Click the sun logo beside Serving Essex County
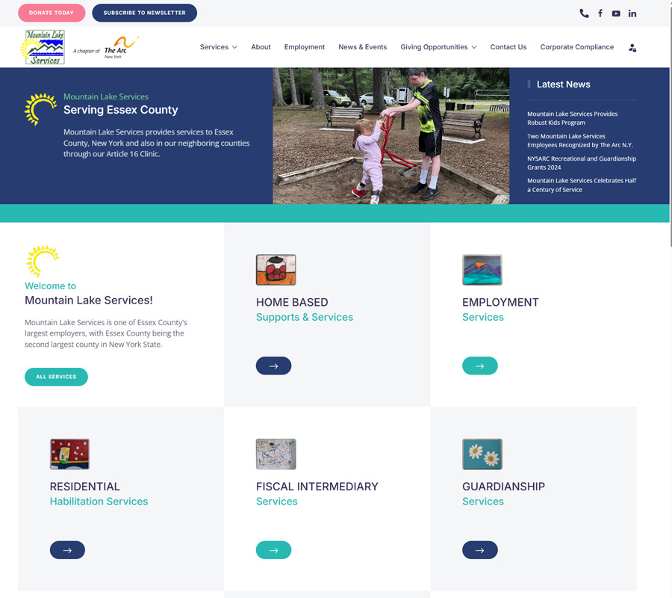The image size is (672, 598). click(x=40, y=109)
